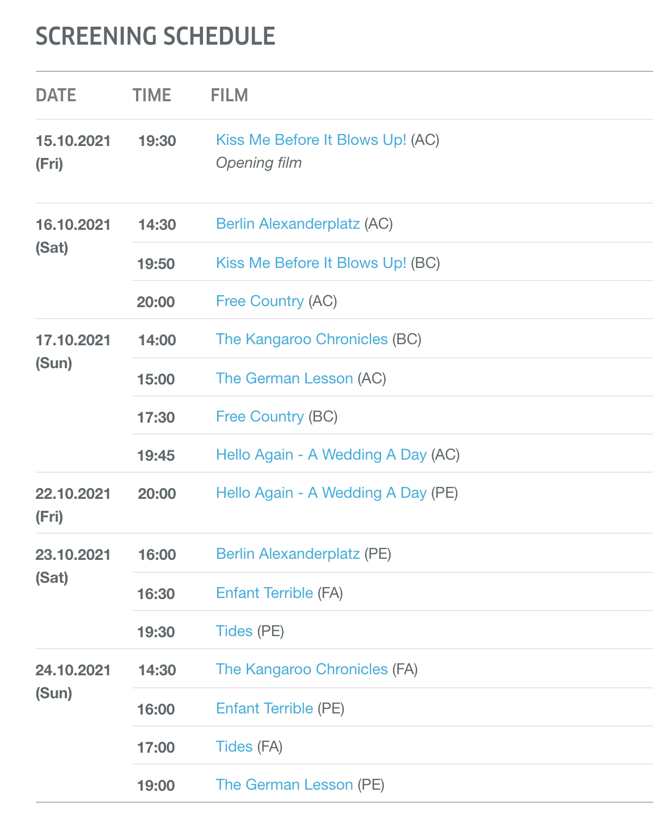Image resolution: width=653 pixels, height=818 pixels.
Task: Click the Screening Schedule heading
Action: (156, 36)
